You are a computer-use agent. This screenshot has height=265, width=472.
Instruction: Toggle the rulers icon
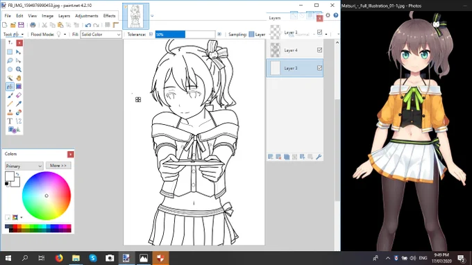point(116,25)
